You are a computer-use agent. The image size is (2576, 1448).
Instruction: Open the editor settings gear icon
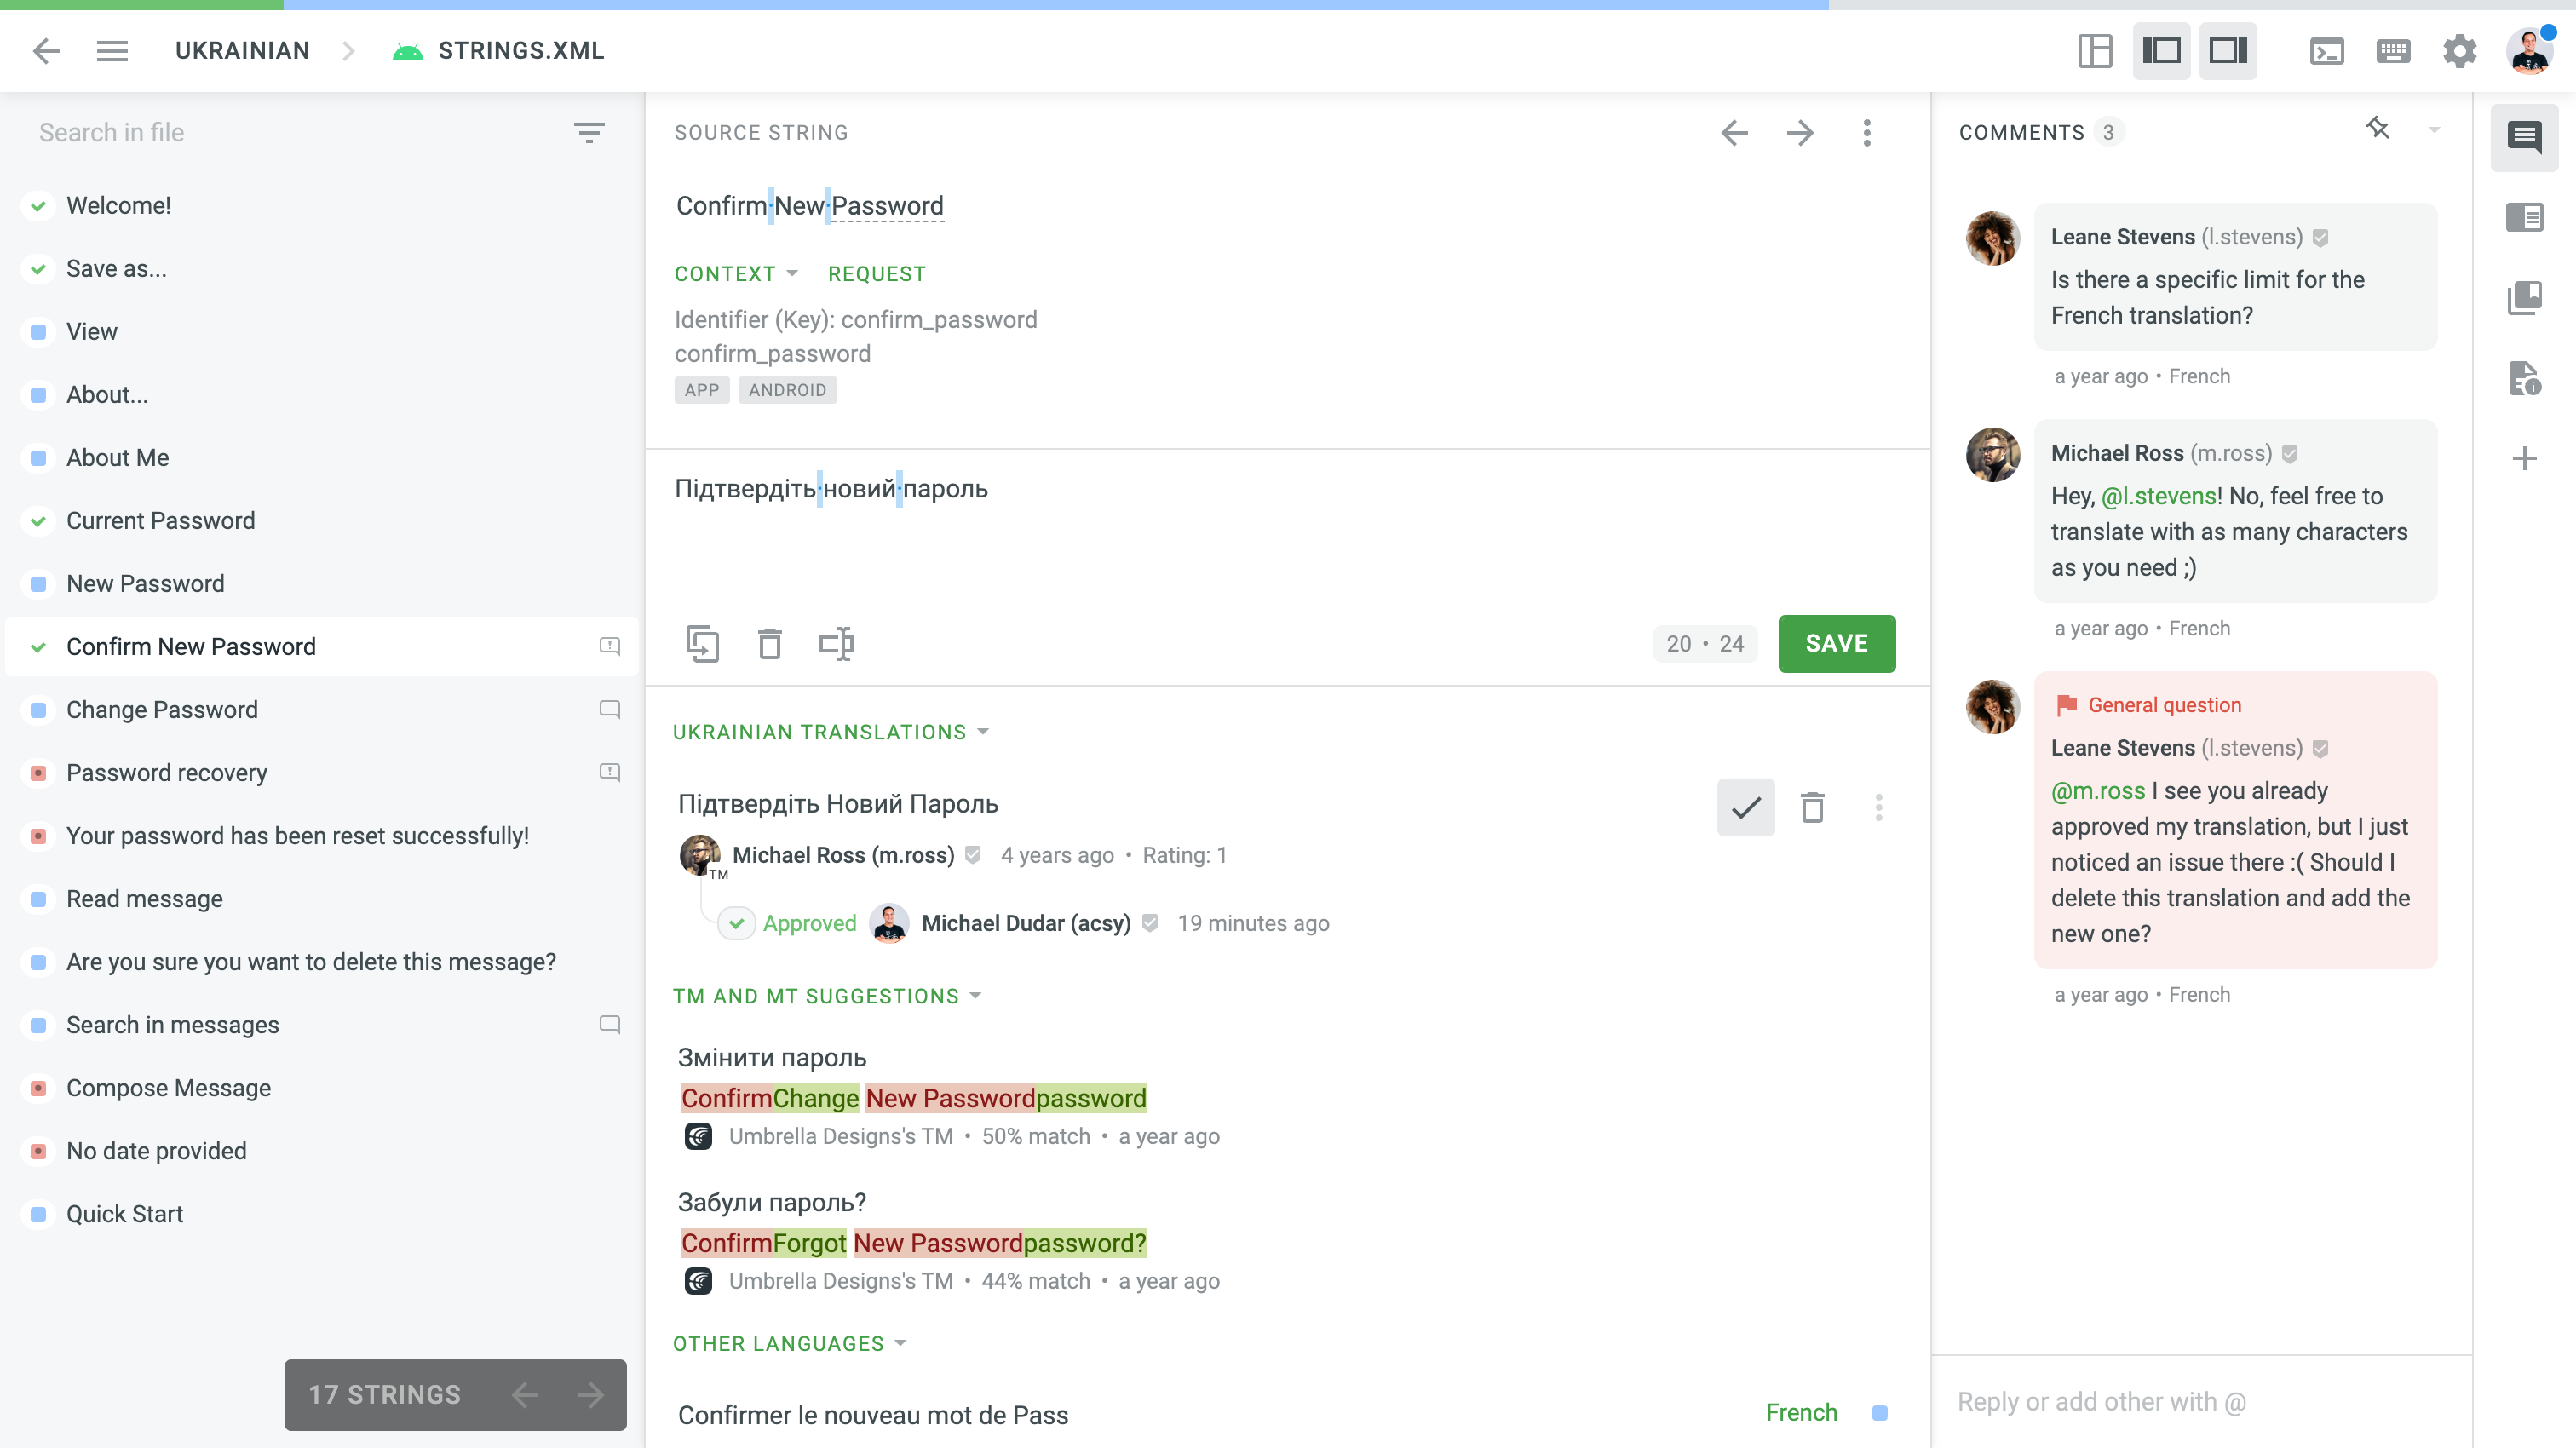pos(2461,51)
